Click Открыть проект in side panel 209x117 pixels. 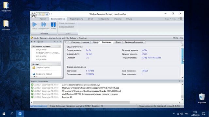43,67
